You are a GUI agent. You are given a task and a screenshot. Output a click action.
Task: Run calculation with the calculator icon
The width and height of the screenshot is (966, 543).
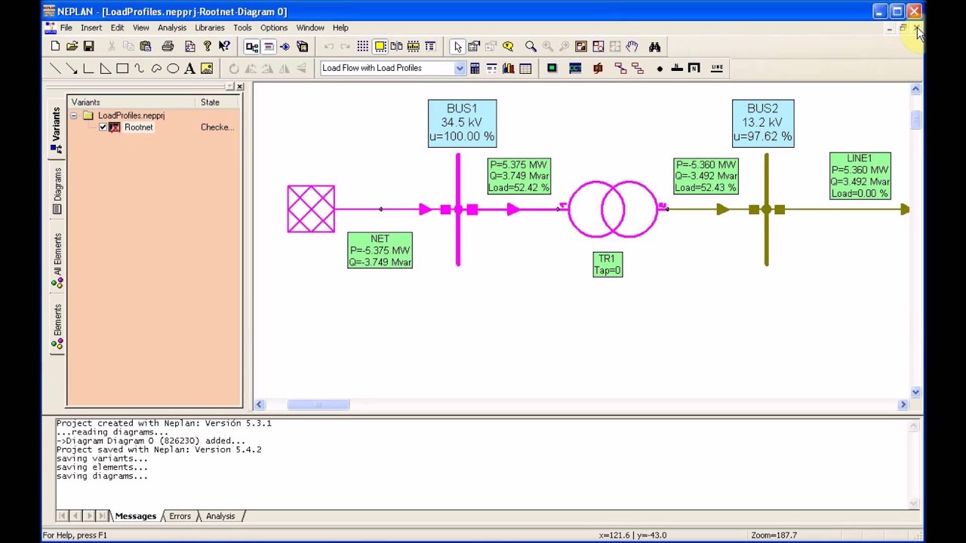pos(475,68)
